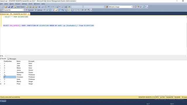Click the Copy icon in the toolbar
Screen dimensions: 187x105
pos(42,7)
